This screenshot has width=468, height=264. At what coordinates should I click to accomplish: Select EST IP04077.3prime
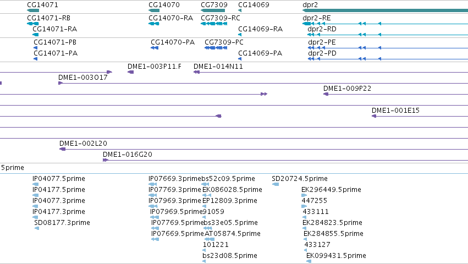[x=58, y=201]
